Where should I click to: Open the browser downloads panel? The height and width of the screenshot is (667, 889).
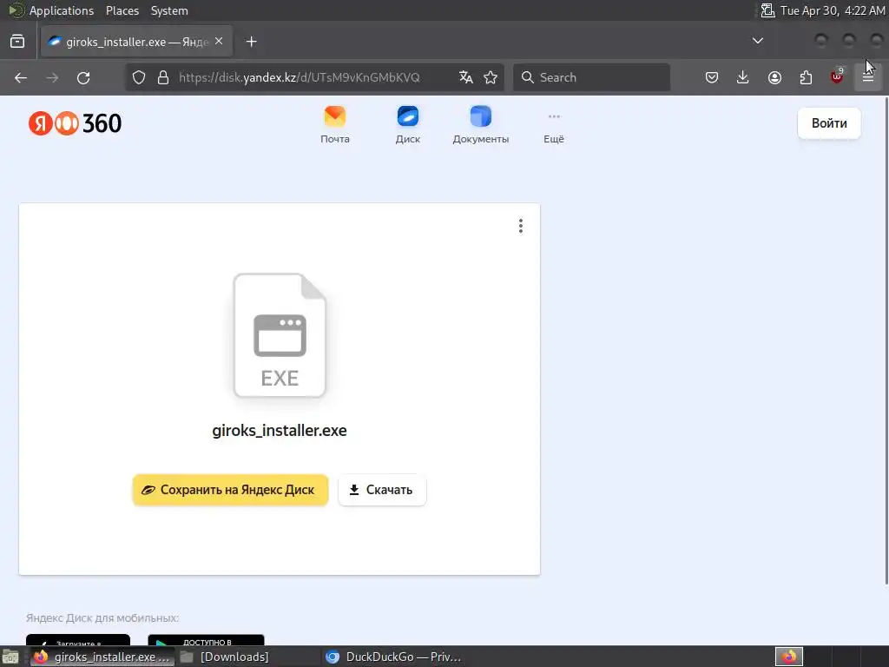743,77
